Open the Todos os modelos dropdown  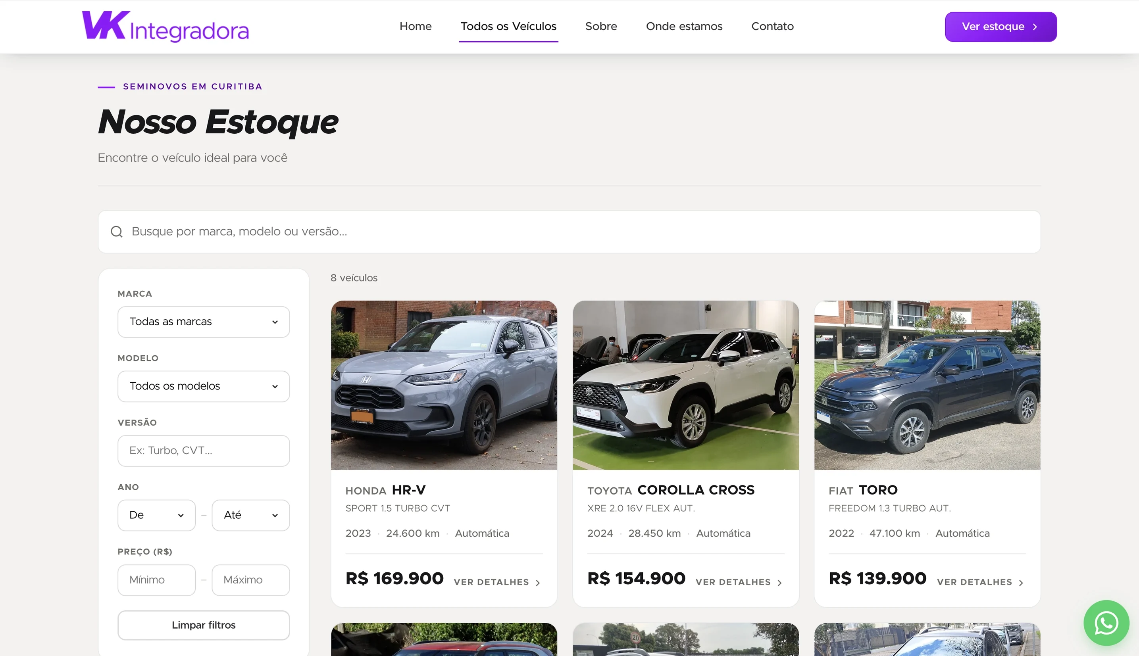pyautogui.click(x=203, y=386)
